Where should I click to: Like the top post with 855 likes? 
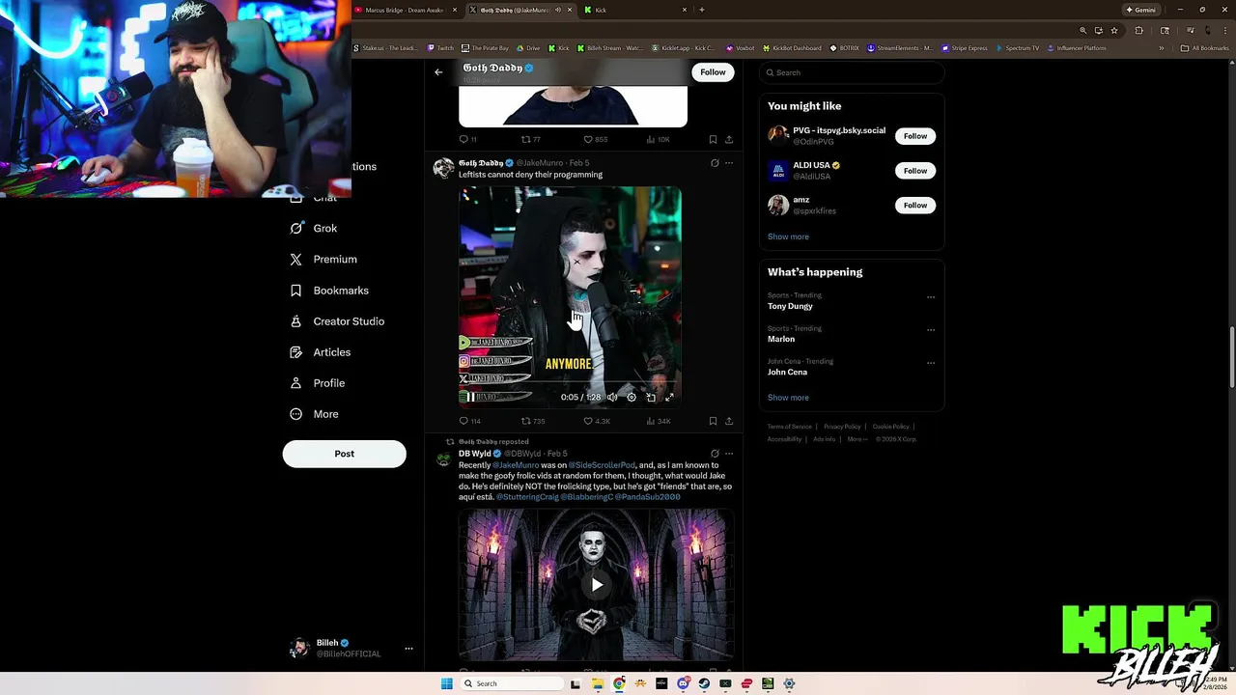(x=596, y=139)
